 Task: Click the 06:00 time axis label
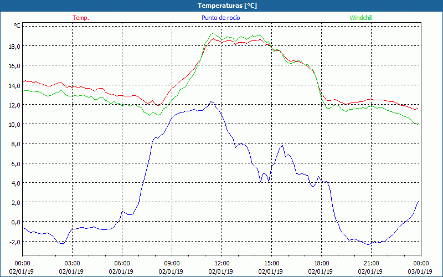coord(122,264)
